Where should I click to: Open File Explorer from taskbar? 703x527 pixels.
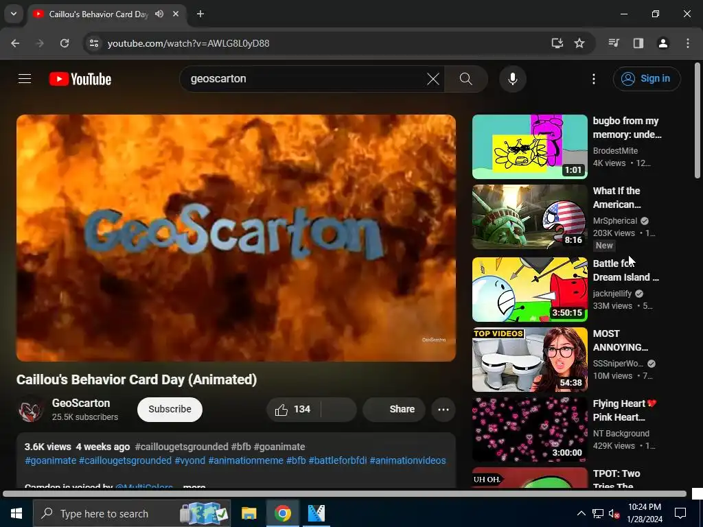pos(249,513)
